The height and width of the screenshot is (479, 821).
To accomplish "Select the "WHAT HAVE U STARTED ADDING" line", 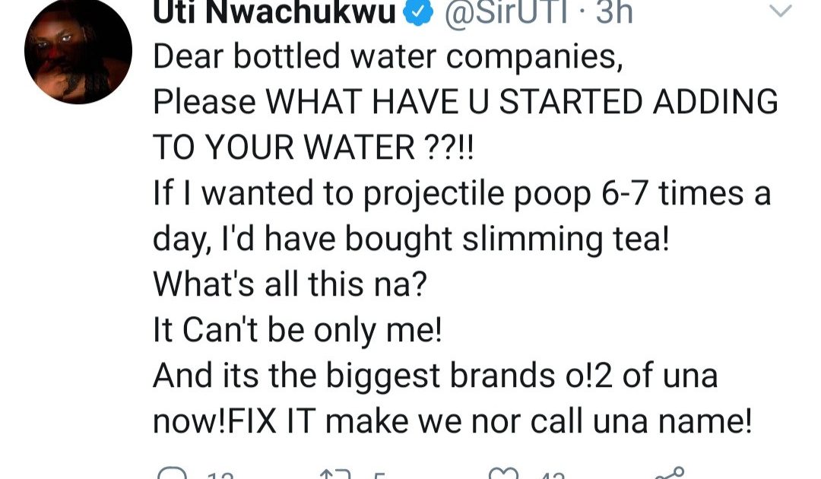I will point(465,102).
